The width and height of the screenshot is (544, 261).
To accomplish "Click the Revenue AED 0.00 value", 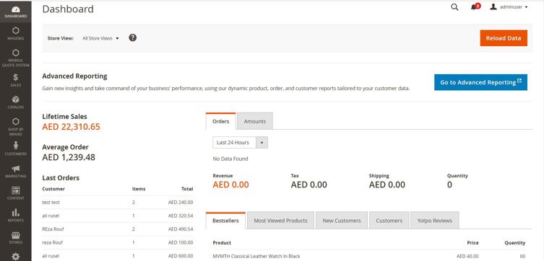I will click(x=230, y=185).
